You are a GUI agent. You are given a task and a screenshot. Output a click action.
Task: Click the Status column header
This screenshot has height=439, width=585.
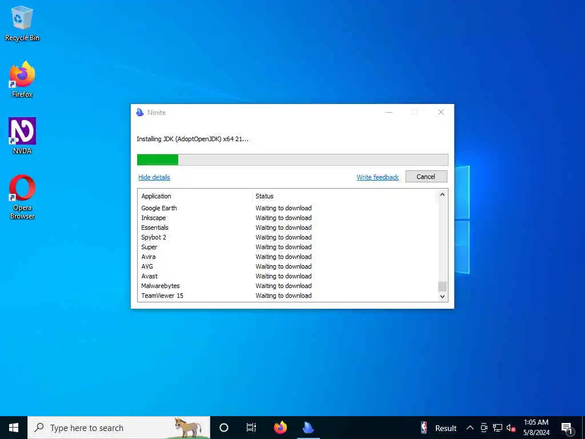[343, 196]
